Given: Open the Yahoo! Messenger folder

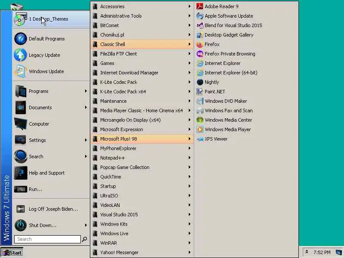Looking at the screenshot, I should [142, 252].
